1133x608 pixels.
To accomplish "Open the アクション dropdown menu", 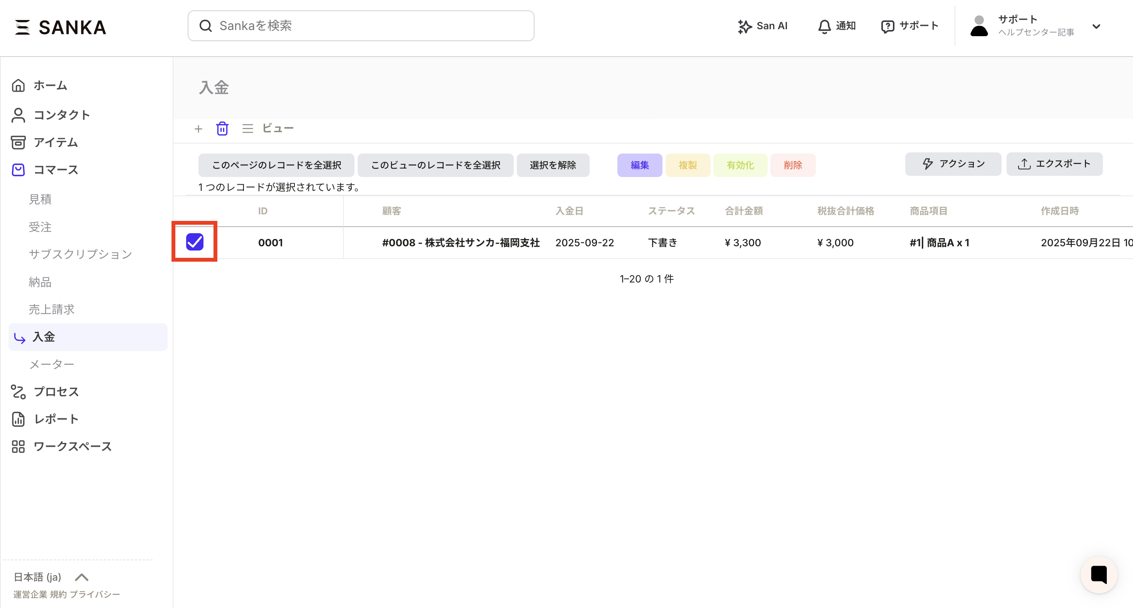I will click(x=953, y=164).
